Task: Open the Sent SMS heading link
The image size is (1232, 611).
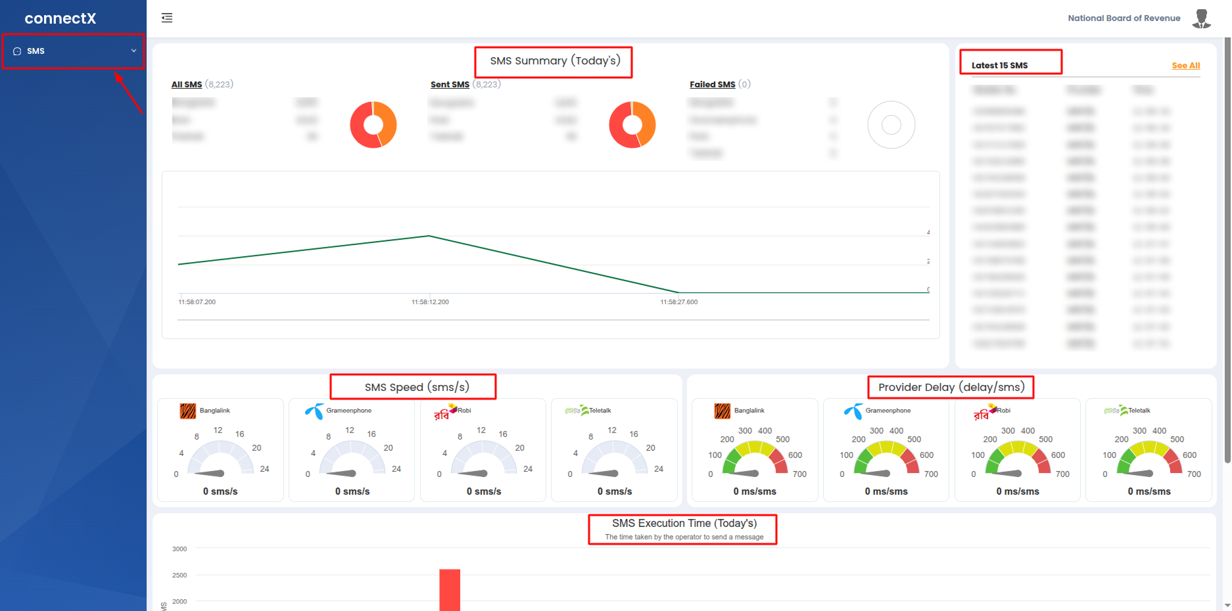Action: click(450, 85)
